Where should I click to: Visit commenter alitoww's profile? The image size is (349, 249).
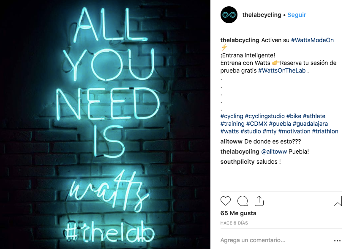tap(232, 141)
